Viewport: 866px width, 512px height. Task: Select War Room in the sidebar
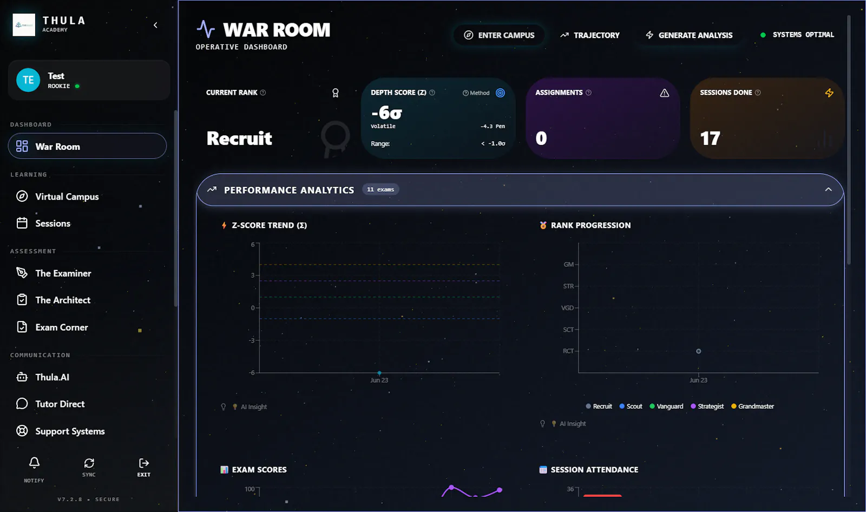pyautogui.click(x=87, y=146)
